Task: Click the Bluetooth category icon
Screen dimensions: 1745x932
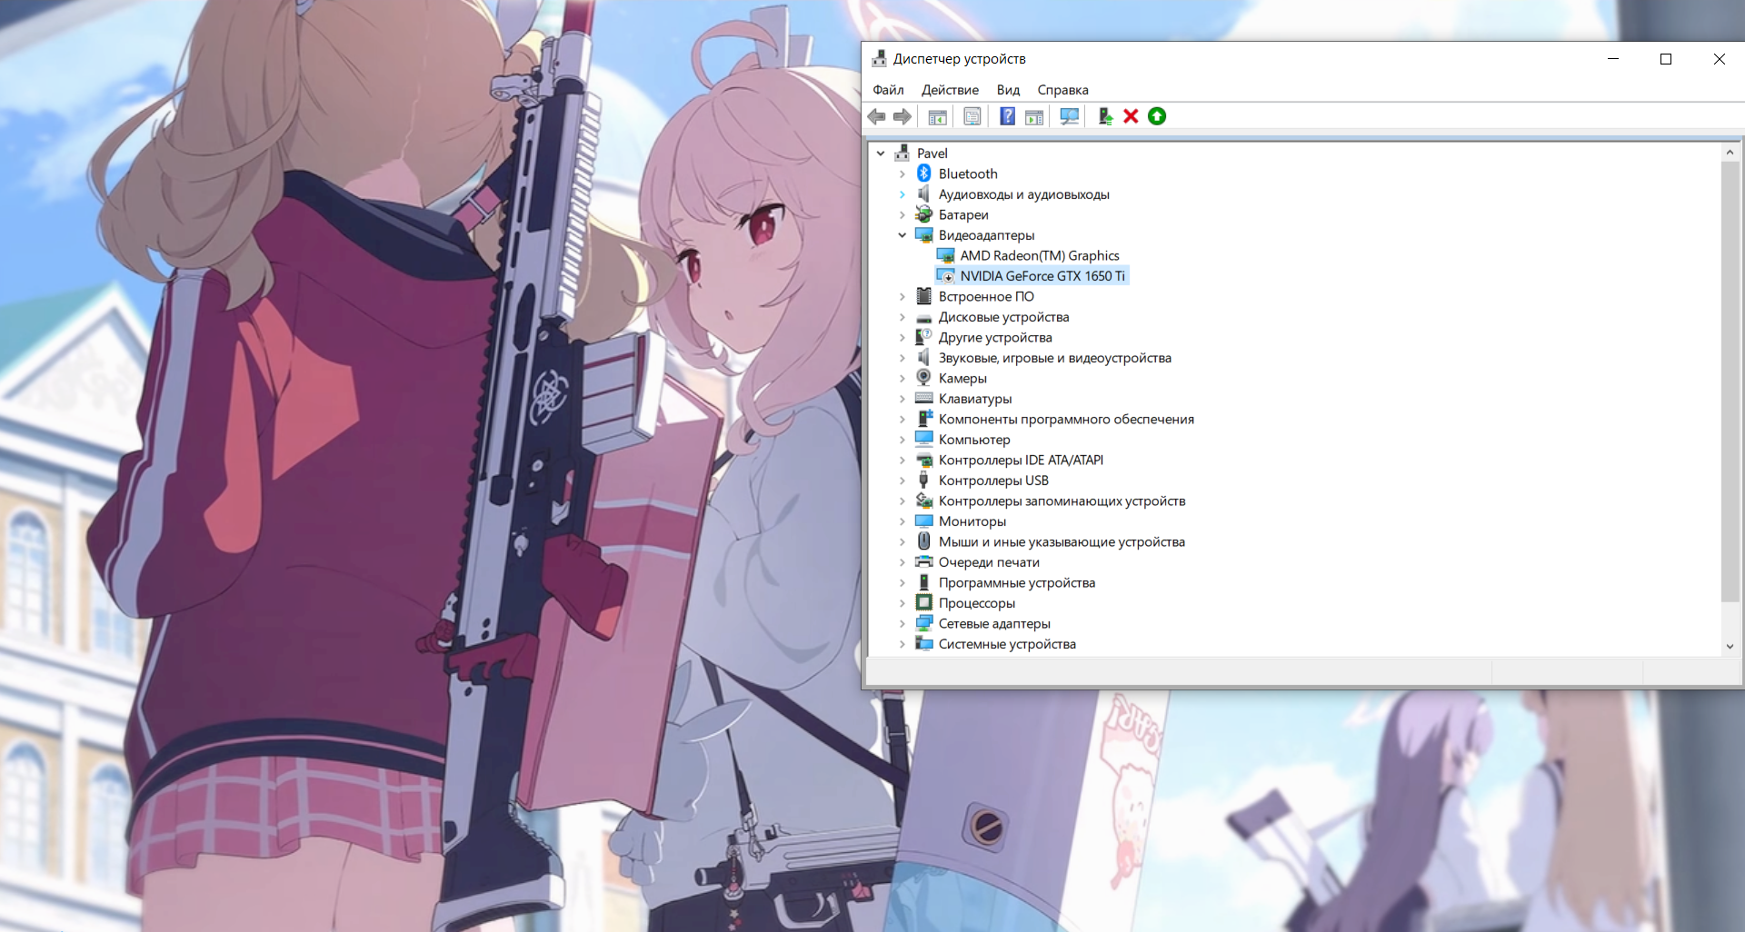Action: coord(924,174)
